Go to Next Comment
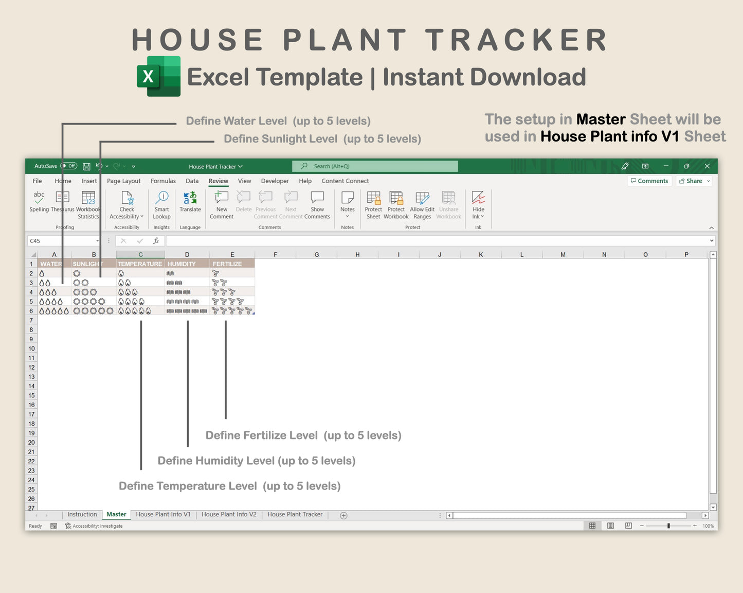Viewport: 743px width, 593px height. coord(291,205)
